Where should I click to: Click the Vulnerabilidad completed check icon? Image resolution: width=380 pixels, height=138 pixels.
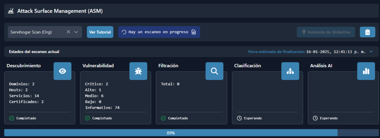point(88,118)
